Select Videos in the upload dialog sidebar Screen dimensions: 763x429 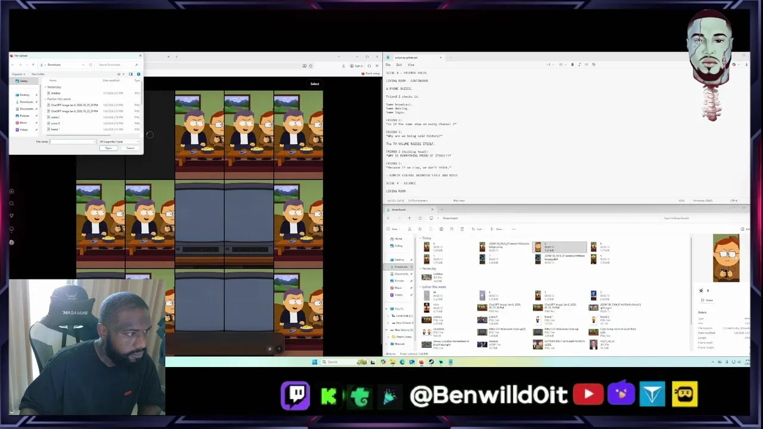tap(23, 130)
